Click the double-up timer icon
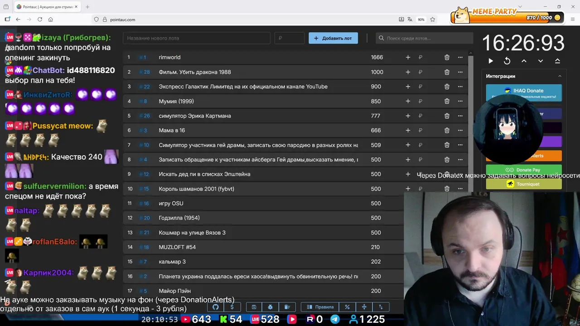Viewport: 580px width, 326px height. [x=557, y=61]
